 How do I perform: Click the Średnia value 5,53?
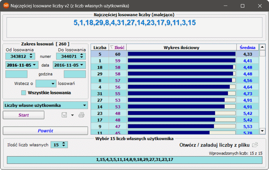tap(248, 126)
